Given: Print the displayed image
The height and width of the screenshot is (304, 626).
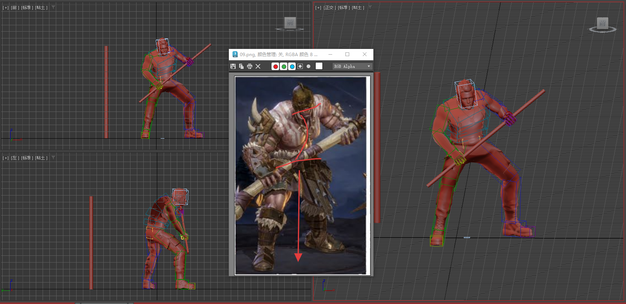Looking at the screenshot, I should pos(250,66).
